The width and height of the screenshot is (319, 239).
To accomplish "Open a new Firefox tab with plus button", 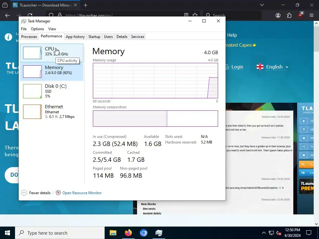I will pyautogui.click(x=85, y=5).
